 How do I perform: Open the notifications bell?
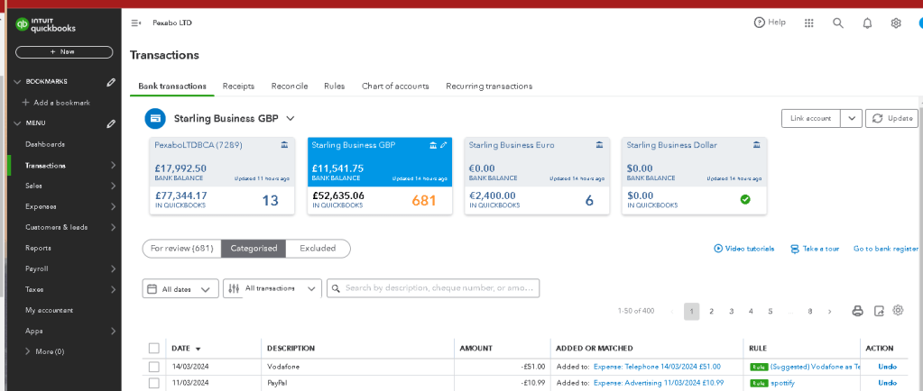click(x=867, y=23)
